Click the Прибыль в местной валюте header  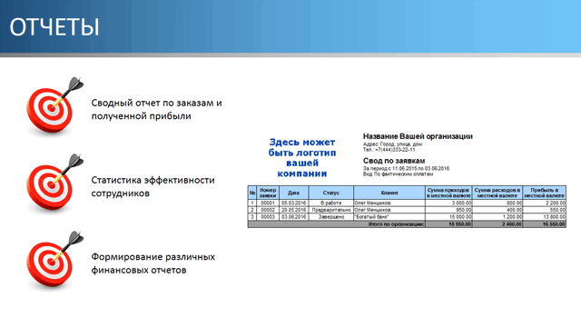tap(545, 193)
